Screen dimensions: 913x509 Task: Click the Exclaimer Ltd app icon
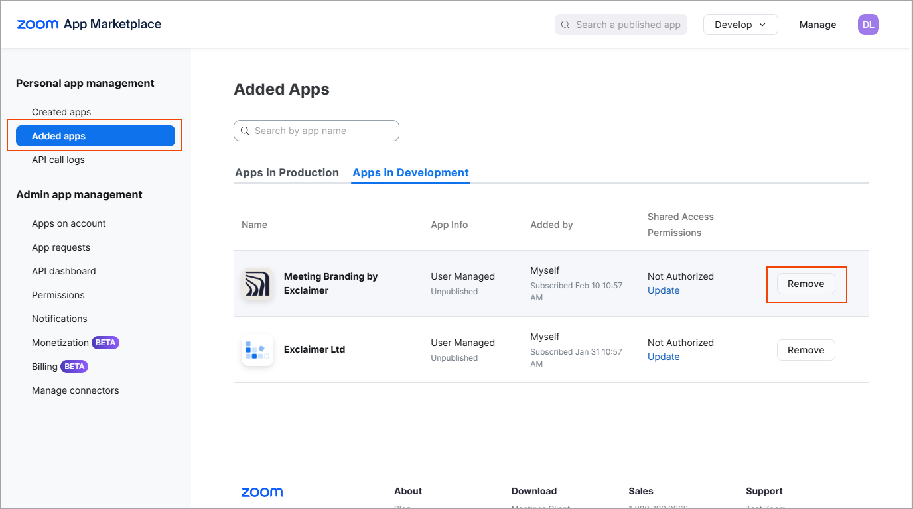[257, 349]
